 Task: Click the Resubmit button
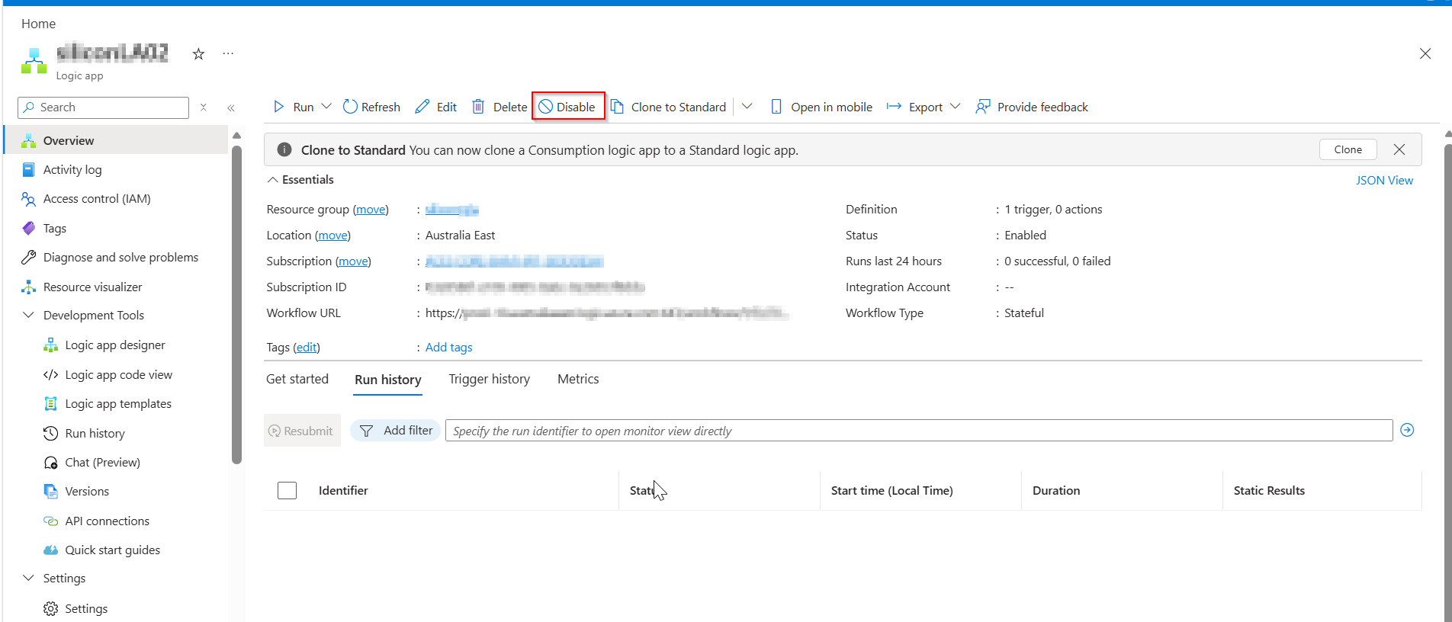coord(302,431)
